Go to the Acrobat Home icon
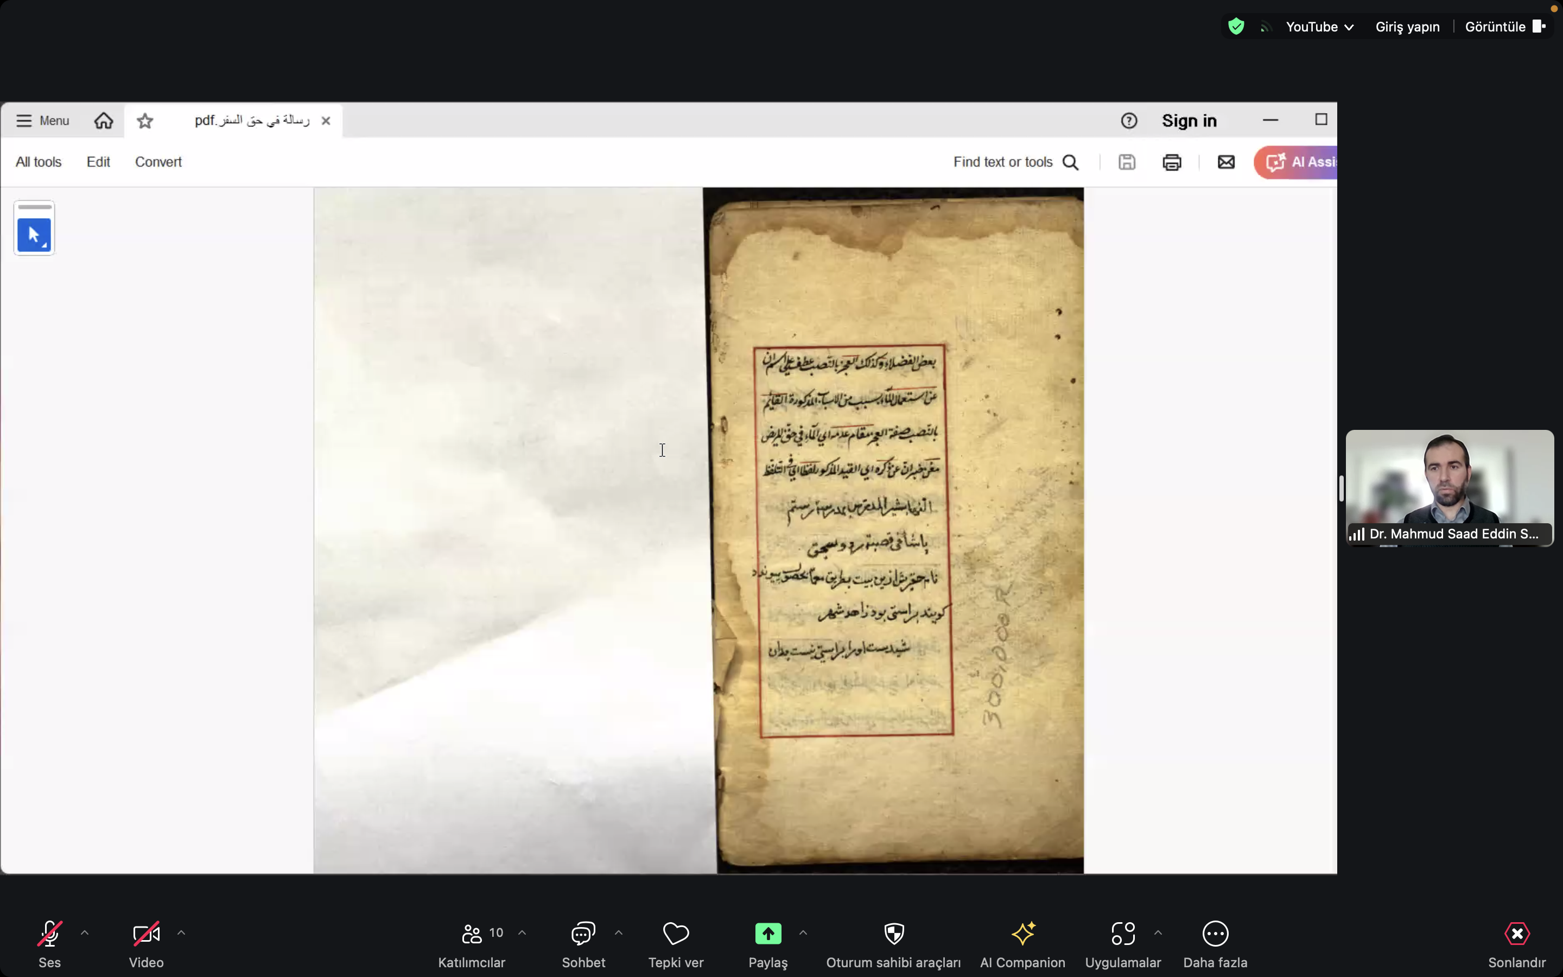Viewport: 1563px width, 977px height. 103,121
